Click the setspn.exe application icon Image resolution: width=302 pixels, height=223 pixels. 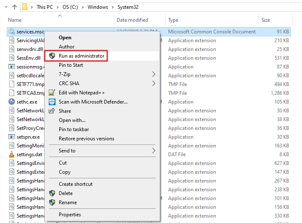tap(12, 137)
